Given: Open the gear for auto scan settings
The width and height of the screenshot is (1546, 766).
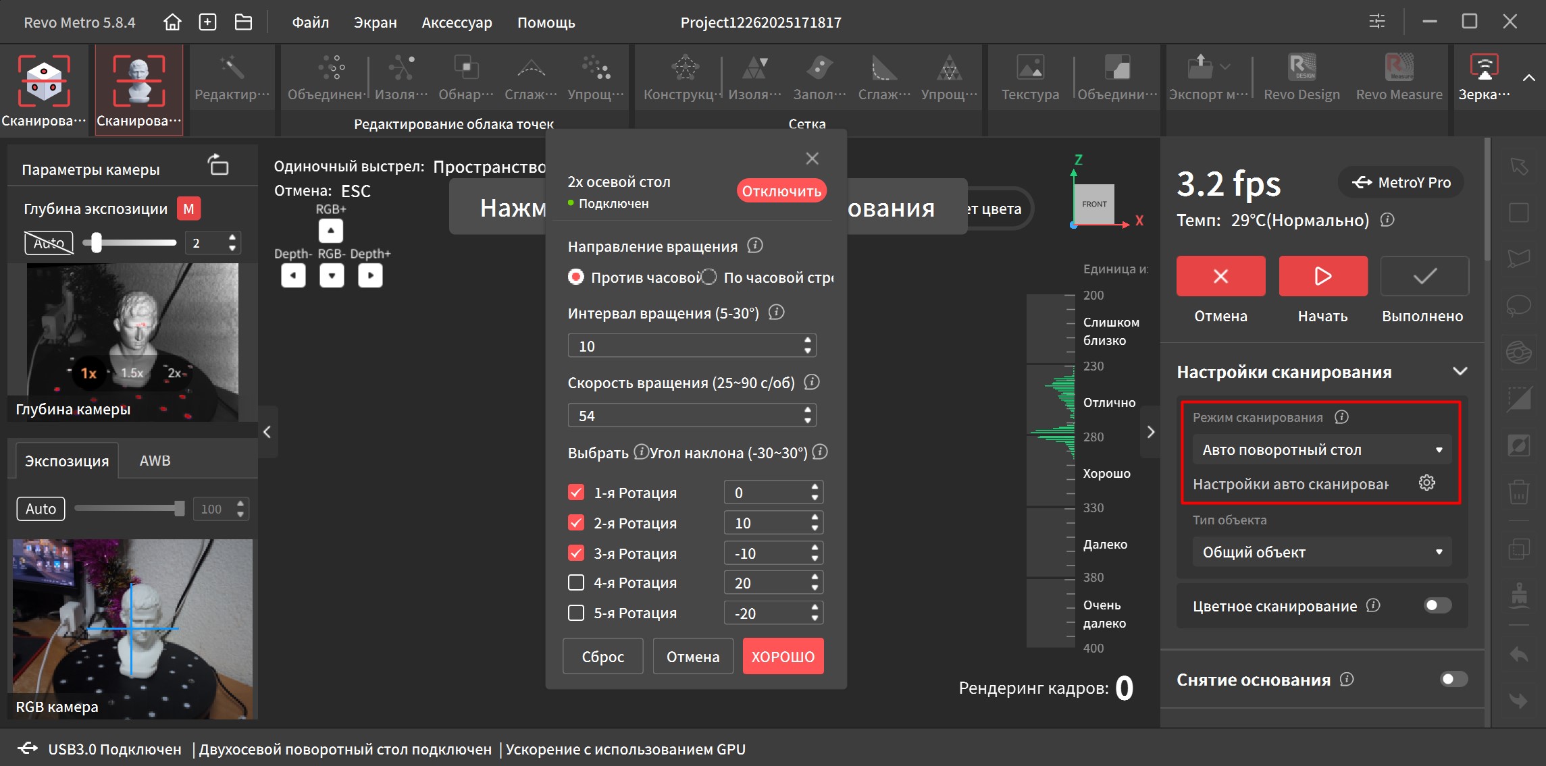Looking at the screenshot, I should pos(1426,483).
